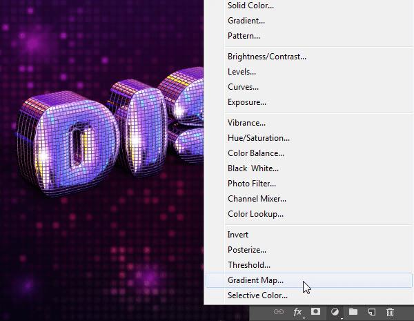The width and height of the screenshot is (414, 321).
Task: Apply Invert adjustment layer
Action: [x=238, y=235]
